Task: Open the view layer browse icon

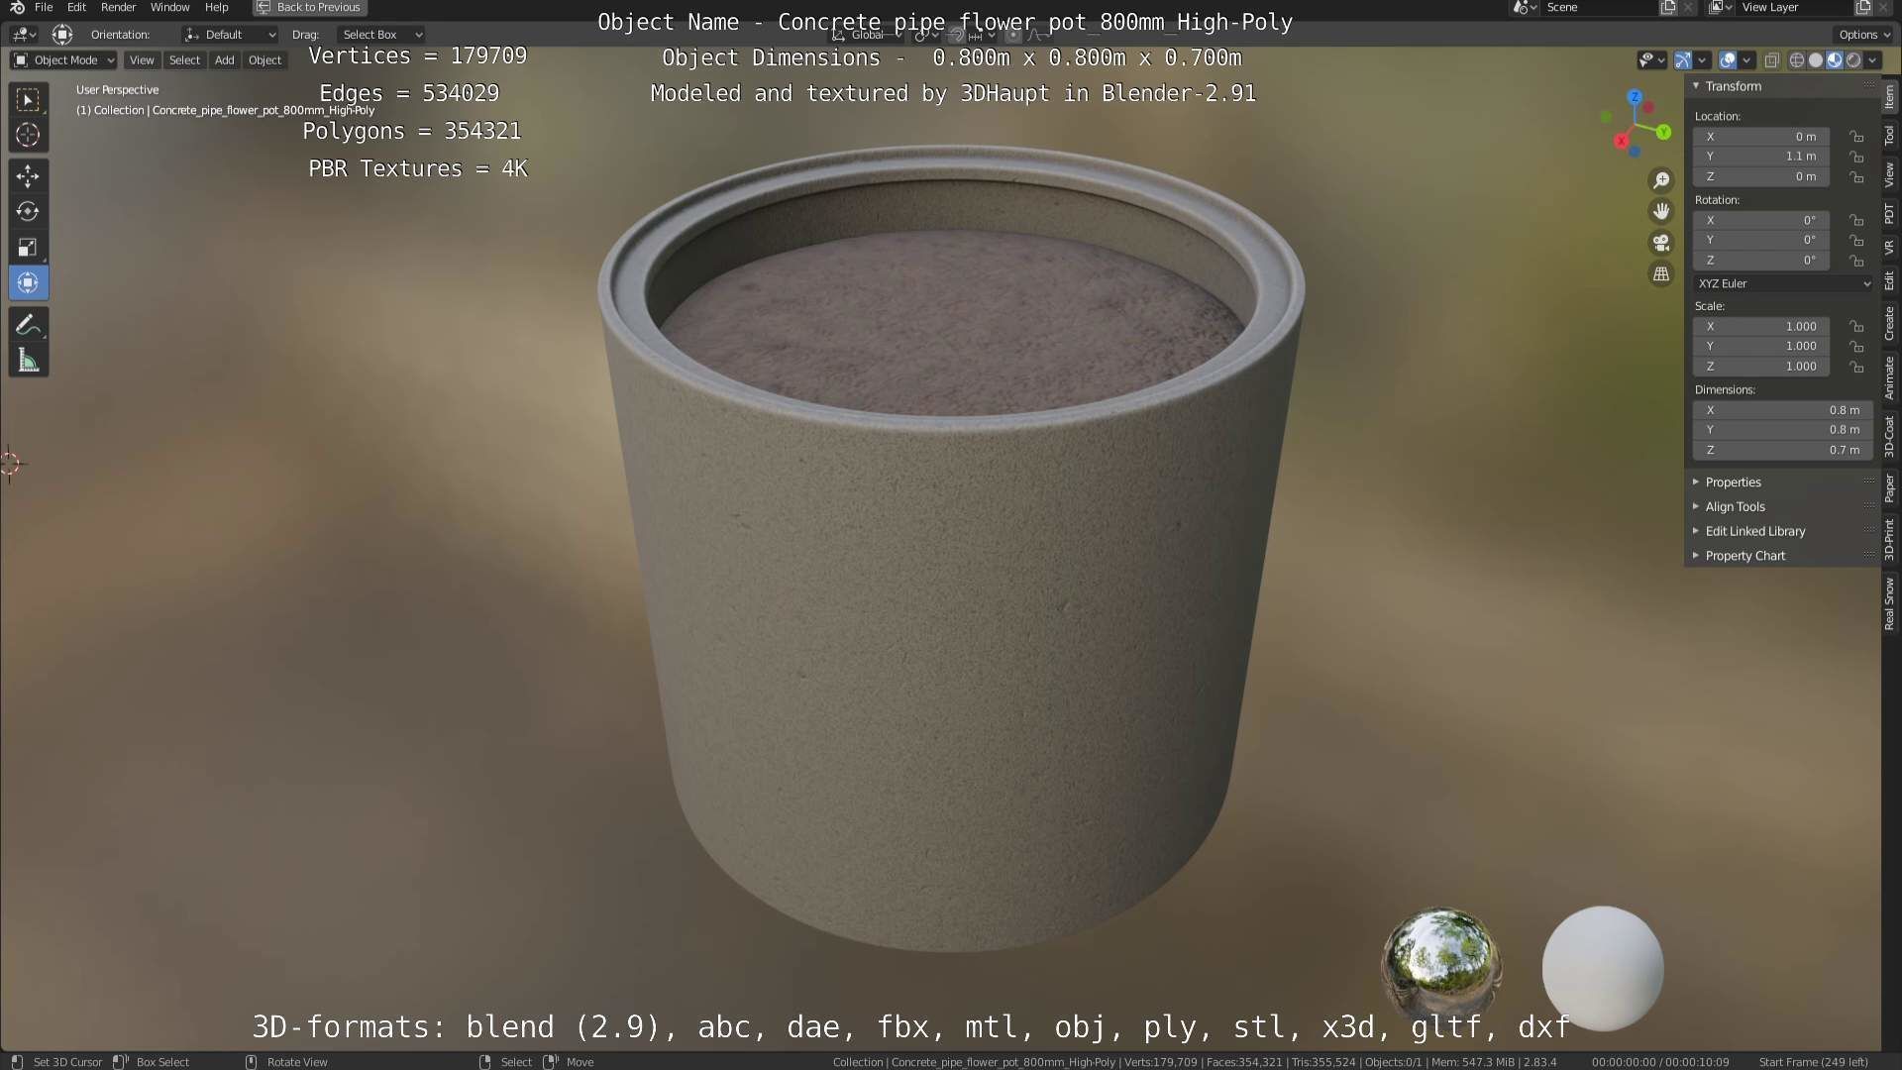Action: point(1720,7)
